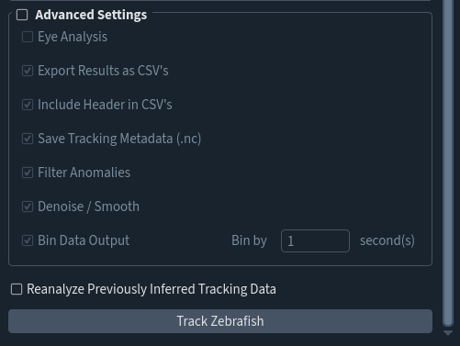Screen dimensions: 460x346
Task: Check Reanalyze Previously Inferred Tracking Data box
Action: coord(17,289)
